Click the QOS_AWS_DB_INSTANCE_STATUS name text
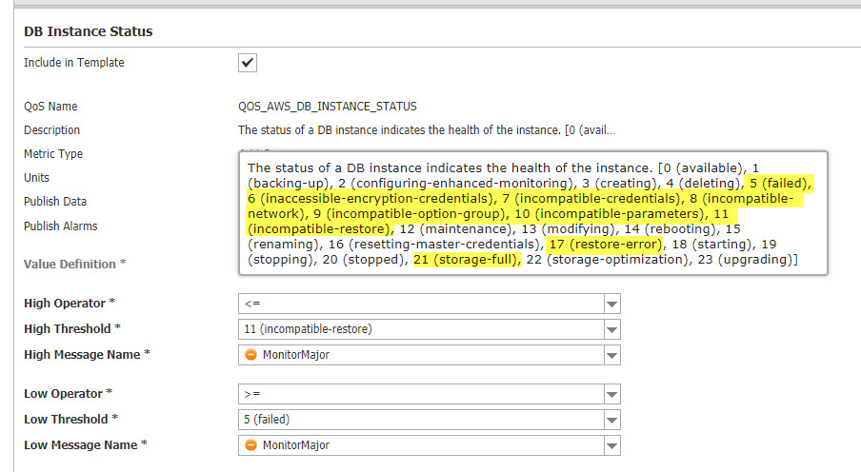 click(328, 107)
